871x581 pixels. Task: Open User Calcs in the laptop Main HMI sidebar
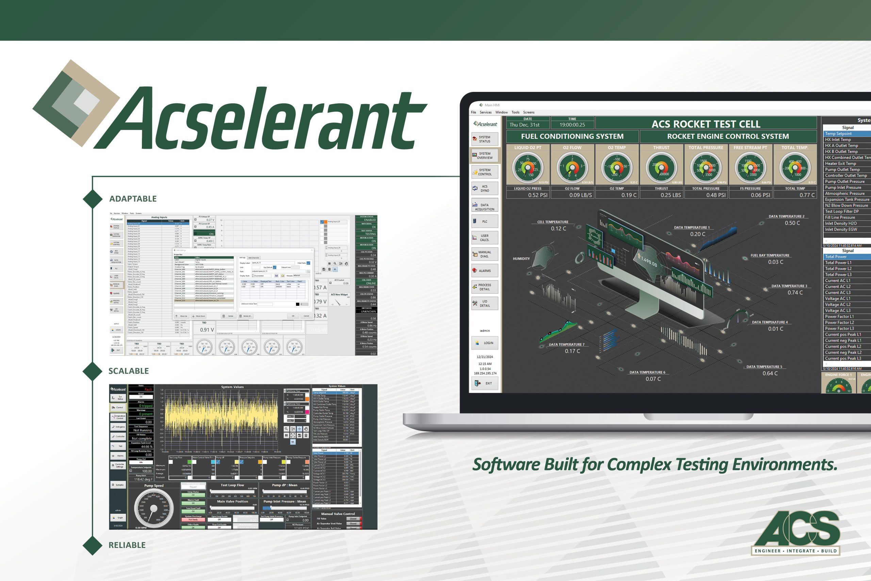coord(485,238)
